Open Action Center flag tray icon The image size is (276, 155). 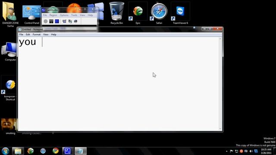[x=232, y=151]
